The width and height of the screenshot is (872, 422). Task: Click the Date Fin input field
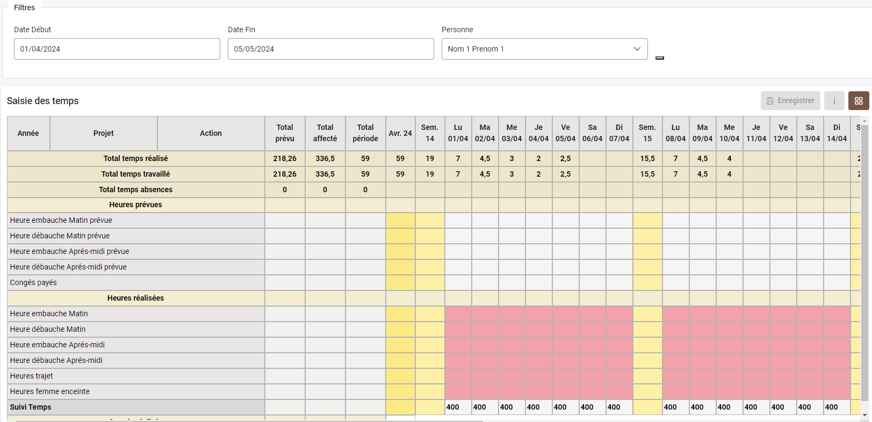click(330, 49)
